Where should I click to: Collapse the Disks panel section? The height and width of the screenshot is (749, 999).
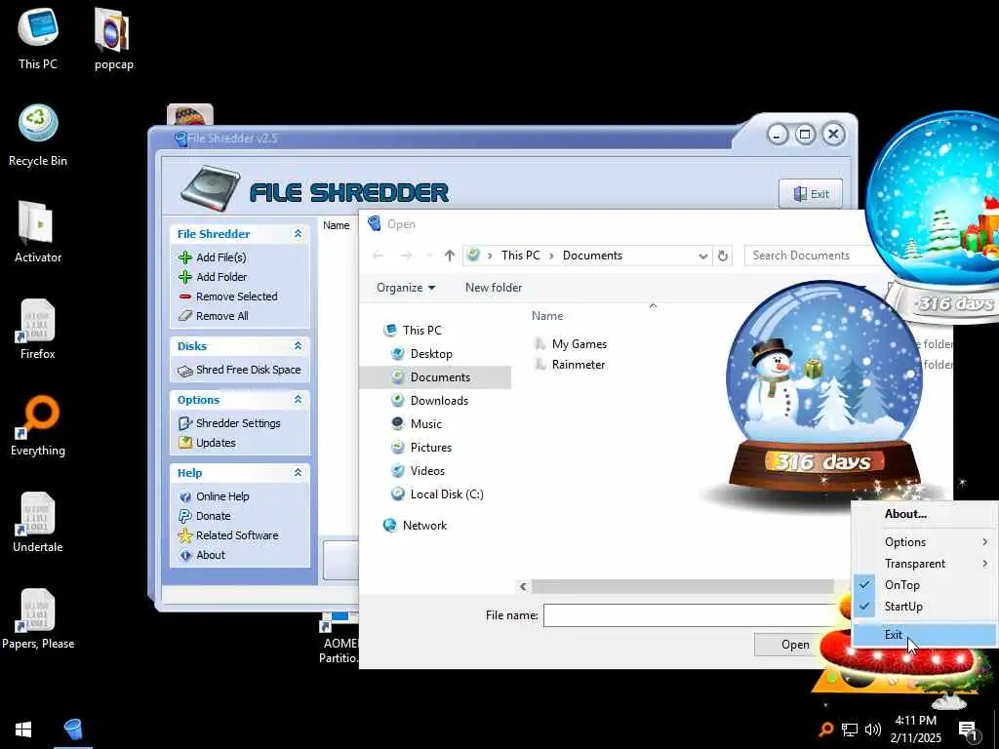coord(298,346)
